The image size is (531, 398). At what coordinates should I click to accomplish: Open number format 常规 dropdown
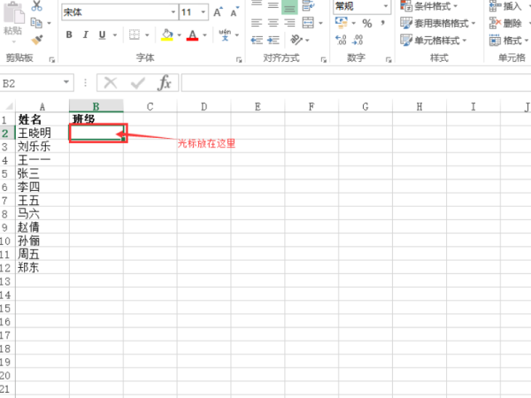(x=385, y=6)
